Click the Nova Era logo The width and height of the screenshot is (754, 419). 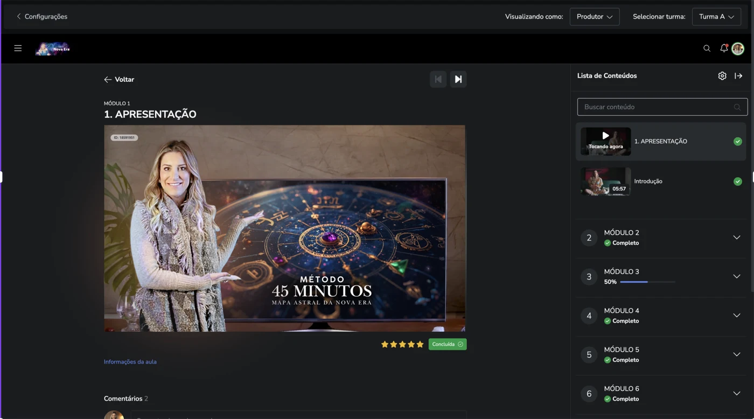coord(52,48)
